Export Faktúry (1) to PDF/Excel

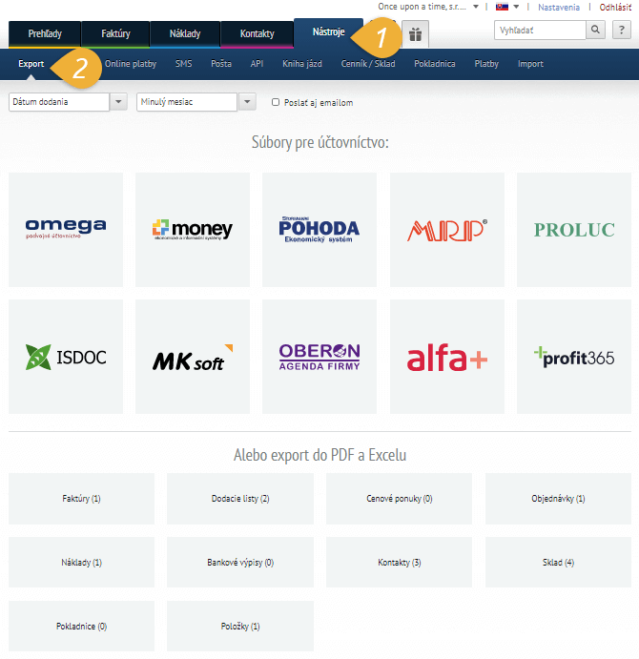pos(82,499)
